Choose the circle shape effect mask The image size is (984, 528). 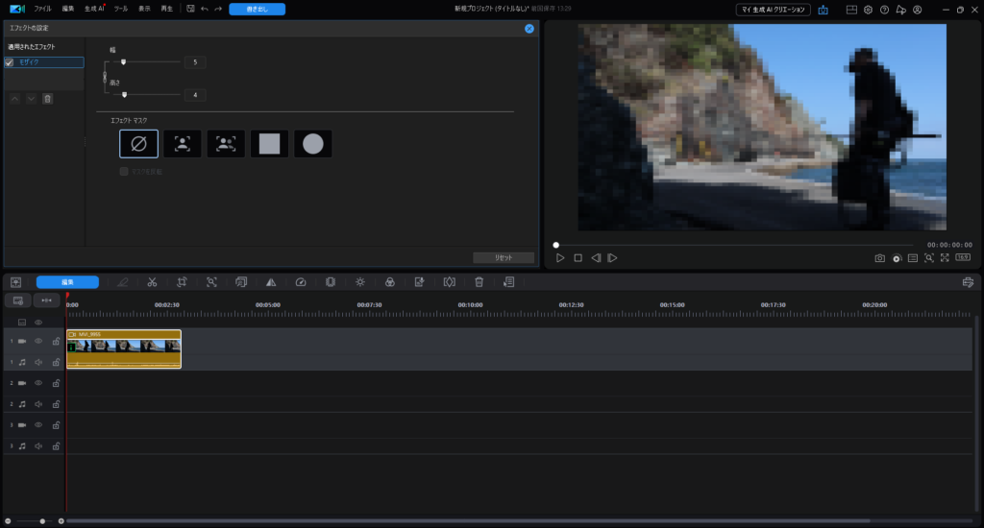(x=312, y=144)
